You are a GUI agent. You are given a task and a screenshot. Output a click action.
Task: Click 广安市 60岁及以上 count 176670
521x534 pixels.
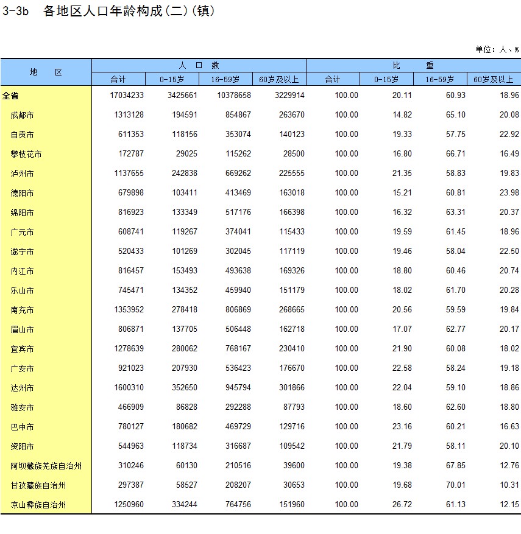292,368
